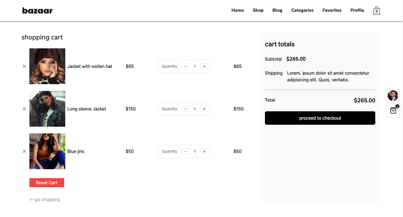Remove Blue jins from cart
403x217 pixels.
[x=24, y=152]
